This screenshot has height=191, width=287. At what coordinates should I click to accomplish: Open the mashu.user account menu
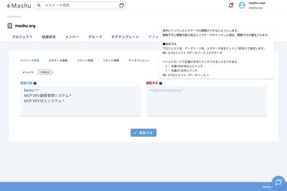(x=257, y=5)
